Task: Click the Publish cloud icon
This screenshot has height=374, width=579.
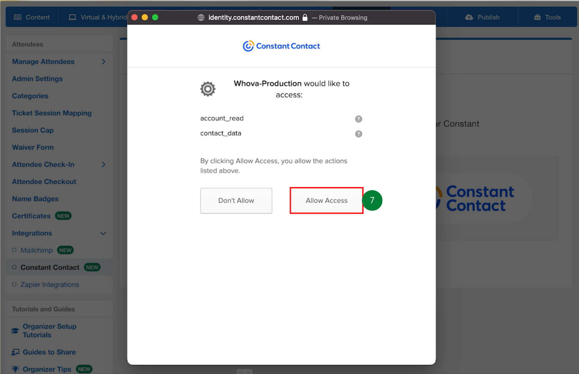Action: [x=469, y=17]
